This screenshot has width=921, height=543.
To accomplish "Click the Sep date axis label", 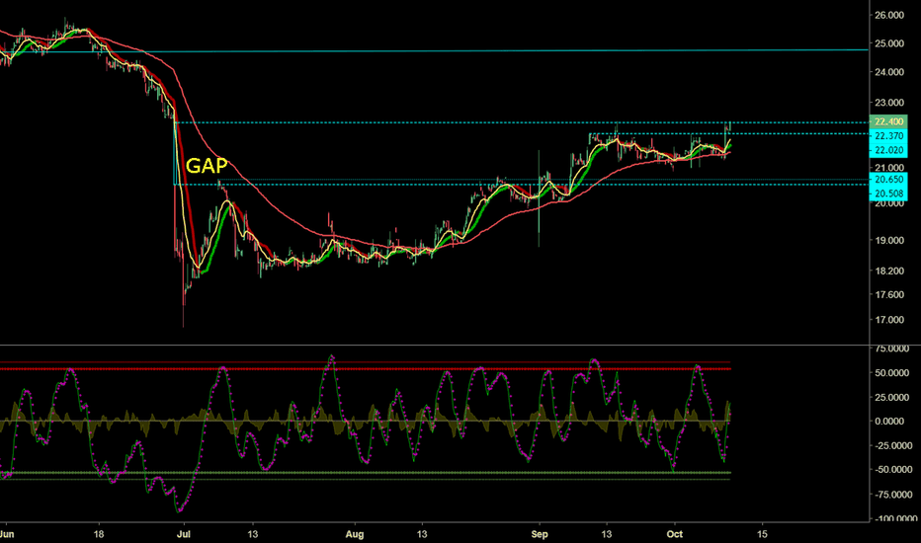I will point(540,534).
